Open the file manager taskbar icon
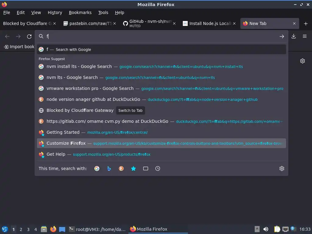This screenshot has width=312, height=234. click(x=44, y=229)
